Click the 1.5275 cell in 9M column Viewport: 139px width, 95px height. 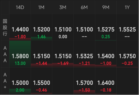(106, 27)
